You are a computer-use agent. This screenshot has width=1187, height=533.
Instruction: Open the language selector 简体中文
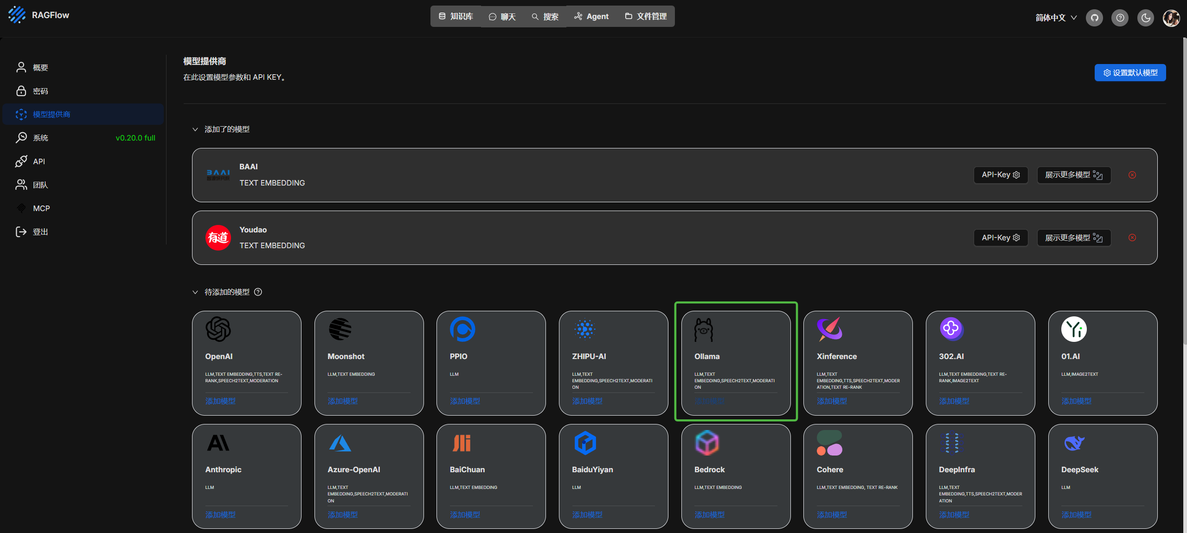pos(1056,18)
